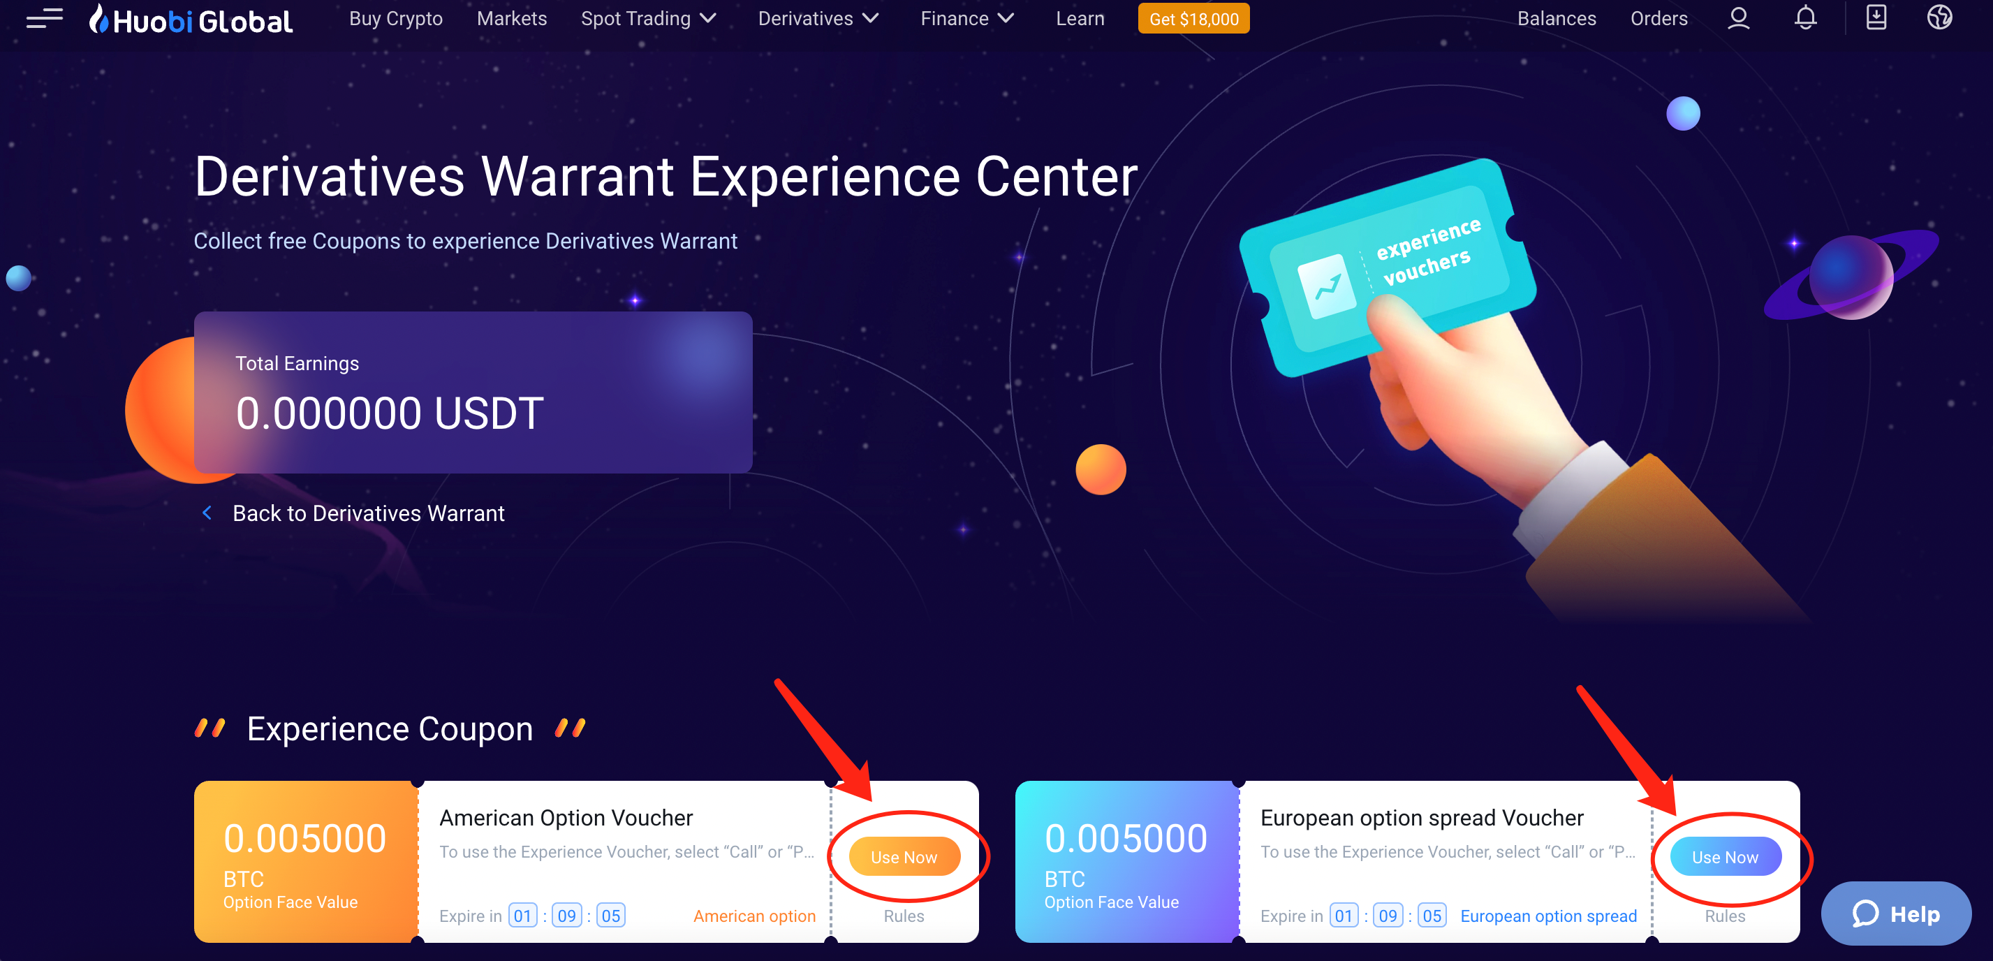Open the notifications bell icon
Image resolution: width=1993 pixels, height=961 pixels.
1805,17
